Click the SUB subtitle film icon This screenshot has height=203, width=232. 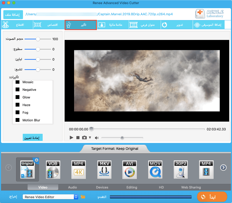134,25
